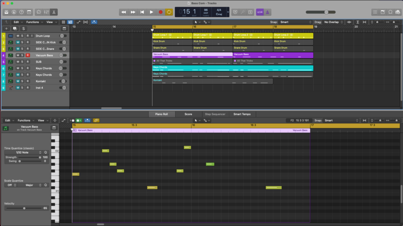Click the scissors Editors button

click(x=54, y=12)
